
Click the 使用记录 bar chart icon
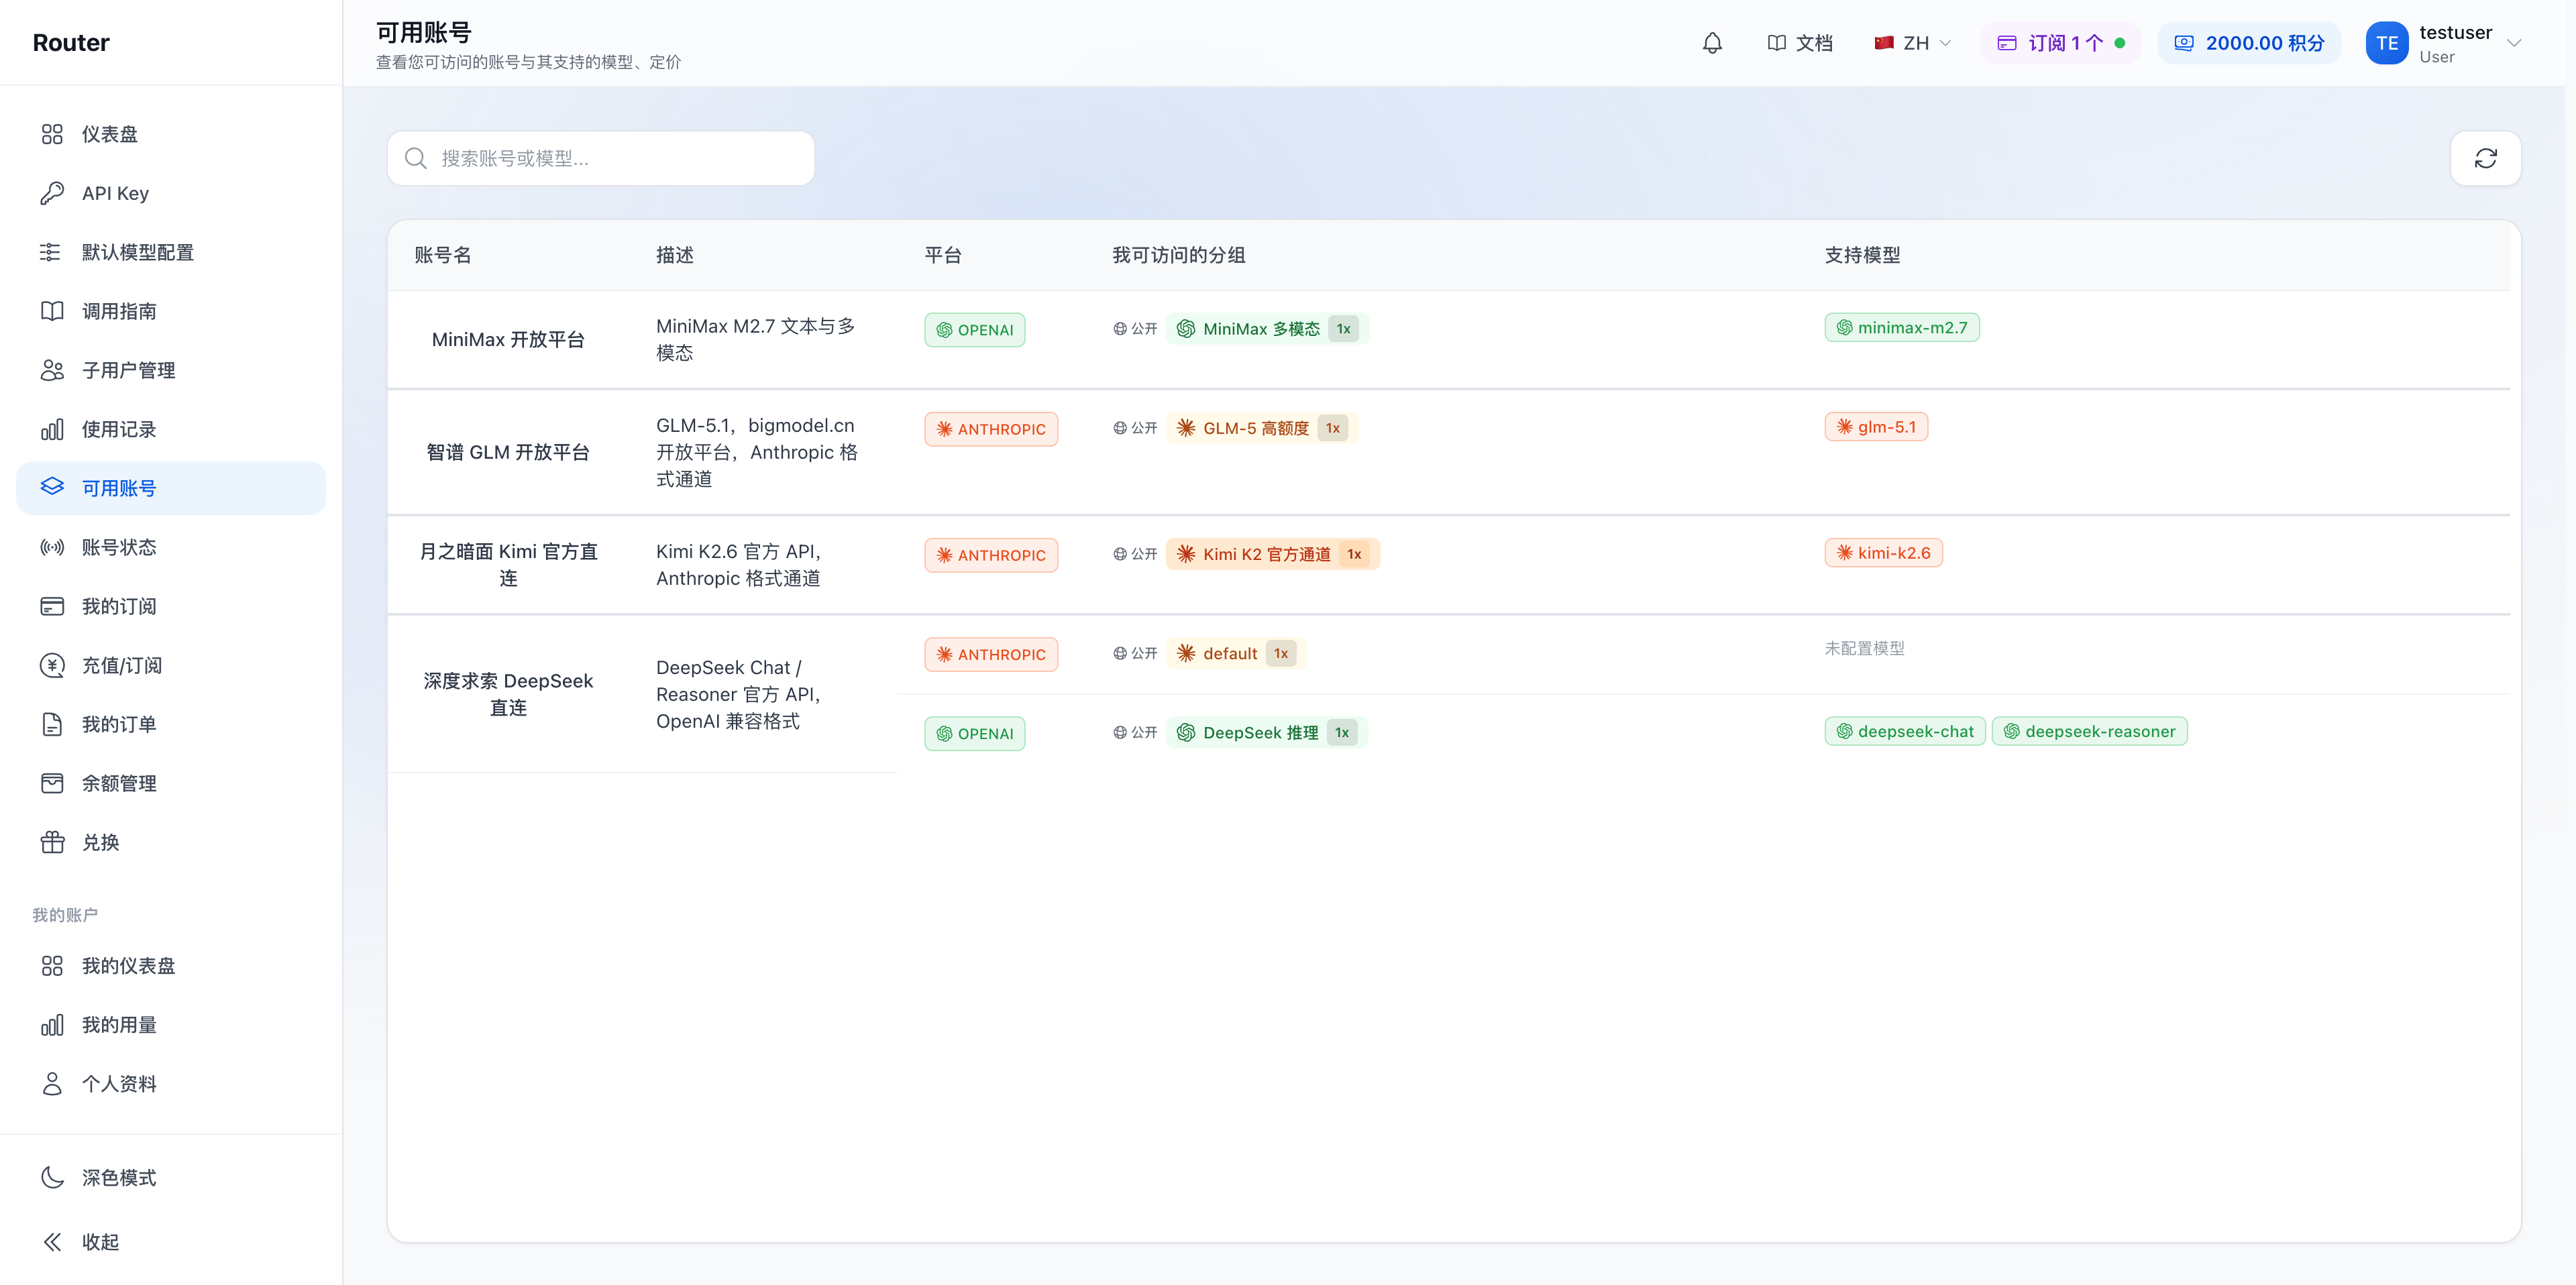pos(52,429)
